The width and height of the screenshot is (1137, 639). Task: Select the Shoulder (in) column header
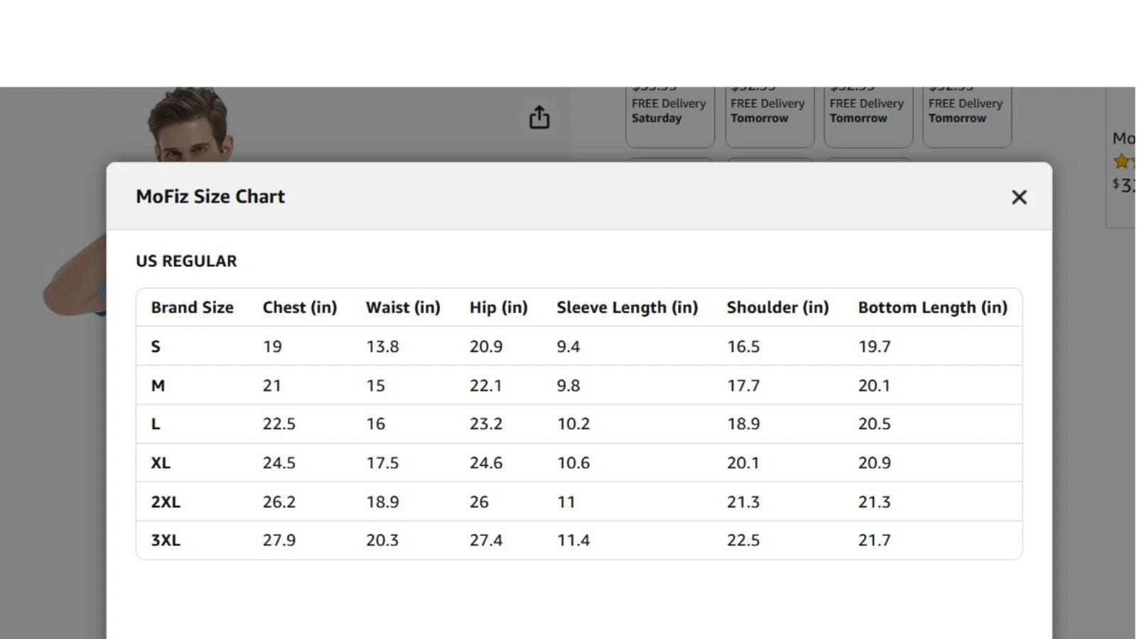point(777,307)
